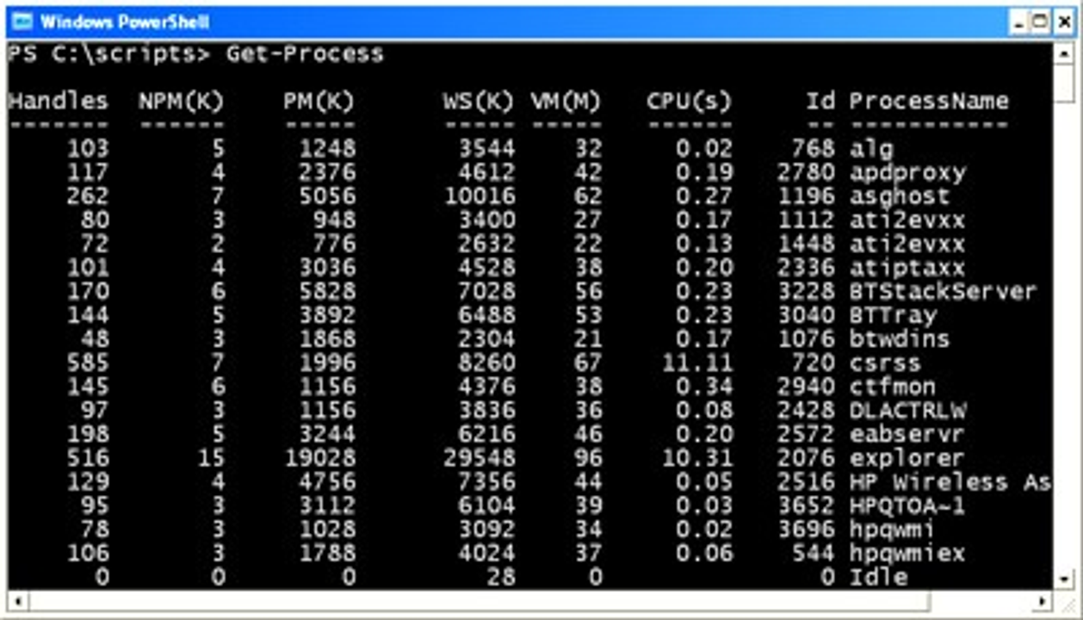Click the Idle process name

[878, 577]
